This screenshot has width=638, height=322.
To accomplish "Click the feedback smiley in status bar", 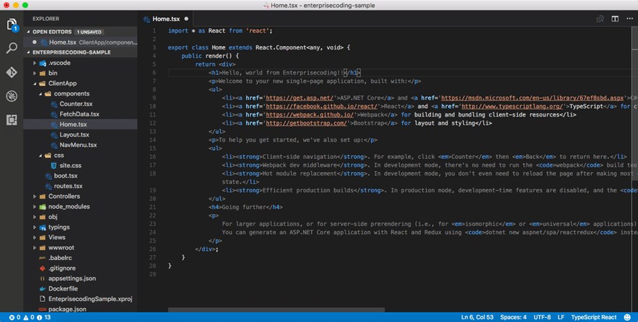I will 628,317.
